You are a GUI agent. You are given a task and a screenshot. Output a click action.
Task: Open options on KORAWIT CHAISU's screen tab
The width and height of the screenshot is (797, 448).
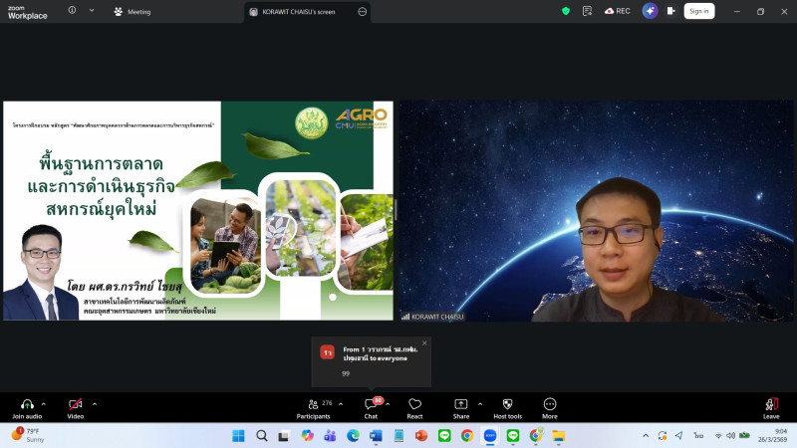tap(362, 11)
